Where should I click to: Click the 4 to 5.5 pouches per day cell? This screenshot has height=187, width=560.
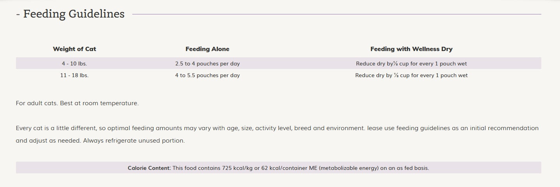207,75
